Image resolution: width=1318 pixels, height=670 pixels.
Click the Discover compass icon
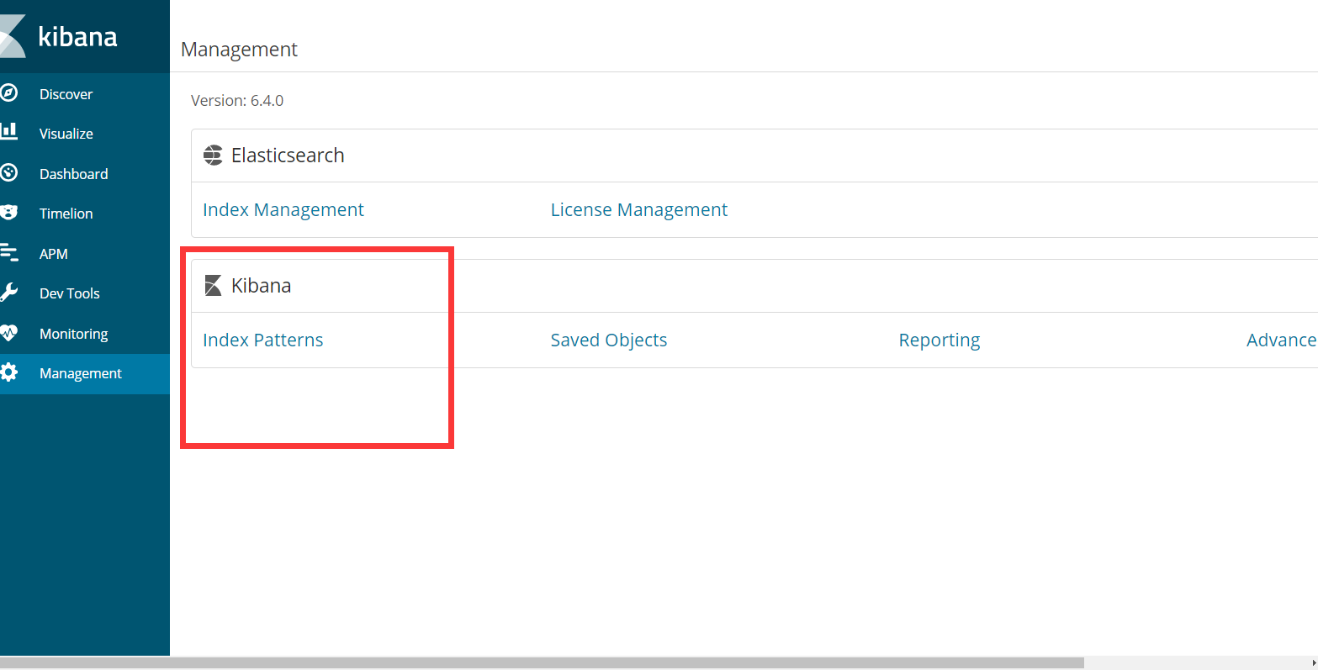pos(8,93)
